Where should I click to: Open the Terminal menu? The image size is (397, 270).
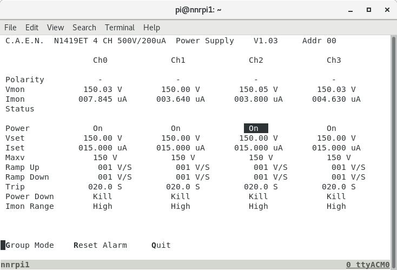[x=120, y=28]
